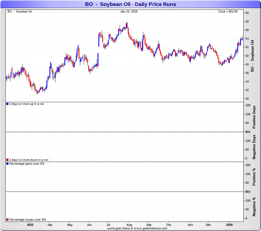Click the '60' price axis value

247,13
